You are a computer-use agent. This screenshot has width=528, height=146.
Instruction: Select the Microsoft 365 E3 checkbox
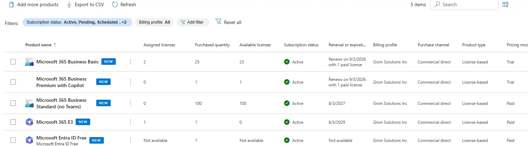coord(13,122)
